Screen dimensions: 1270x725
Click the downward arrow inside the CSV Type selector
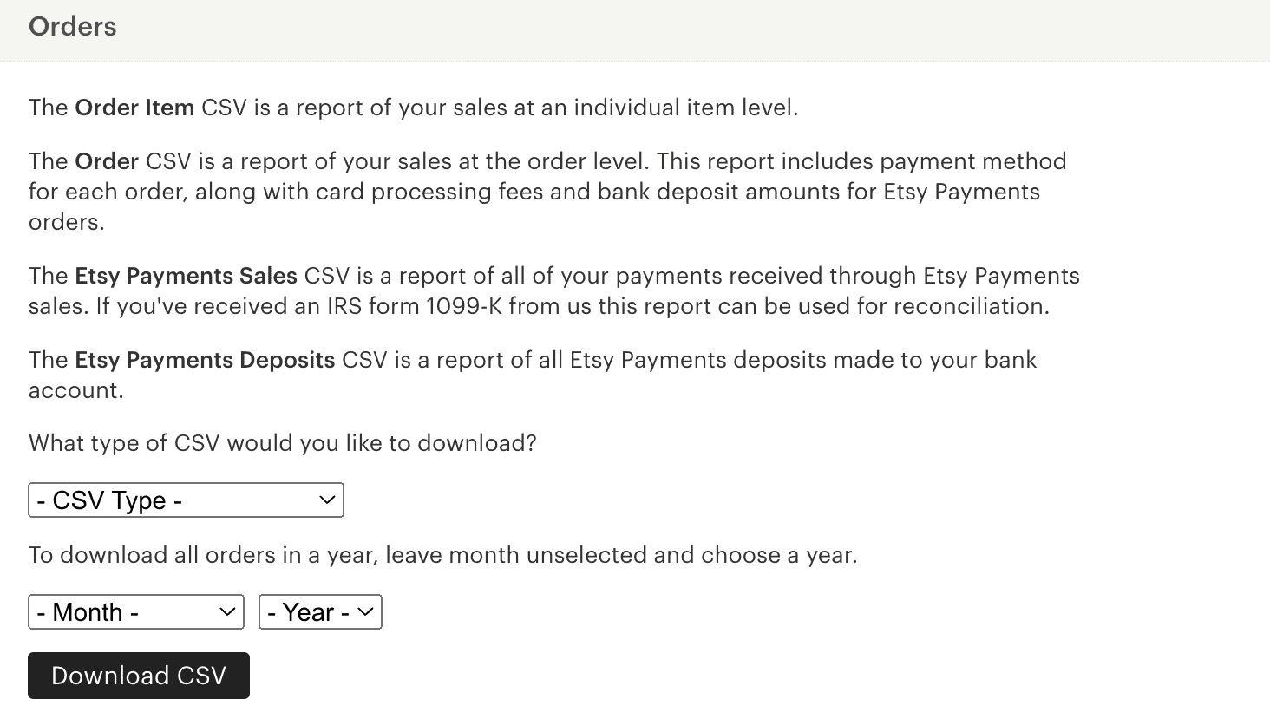coord(327,500)
